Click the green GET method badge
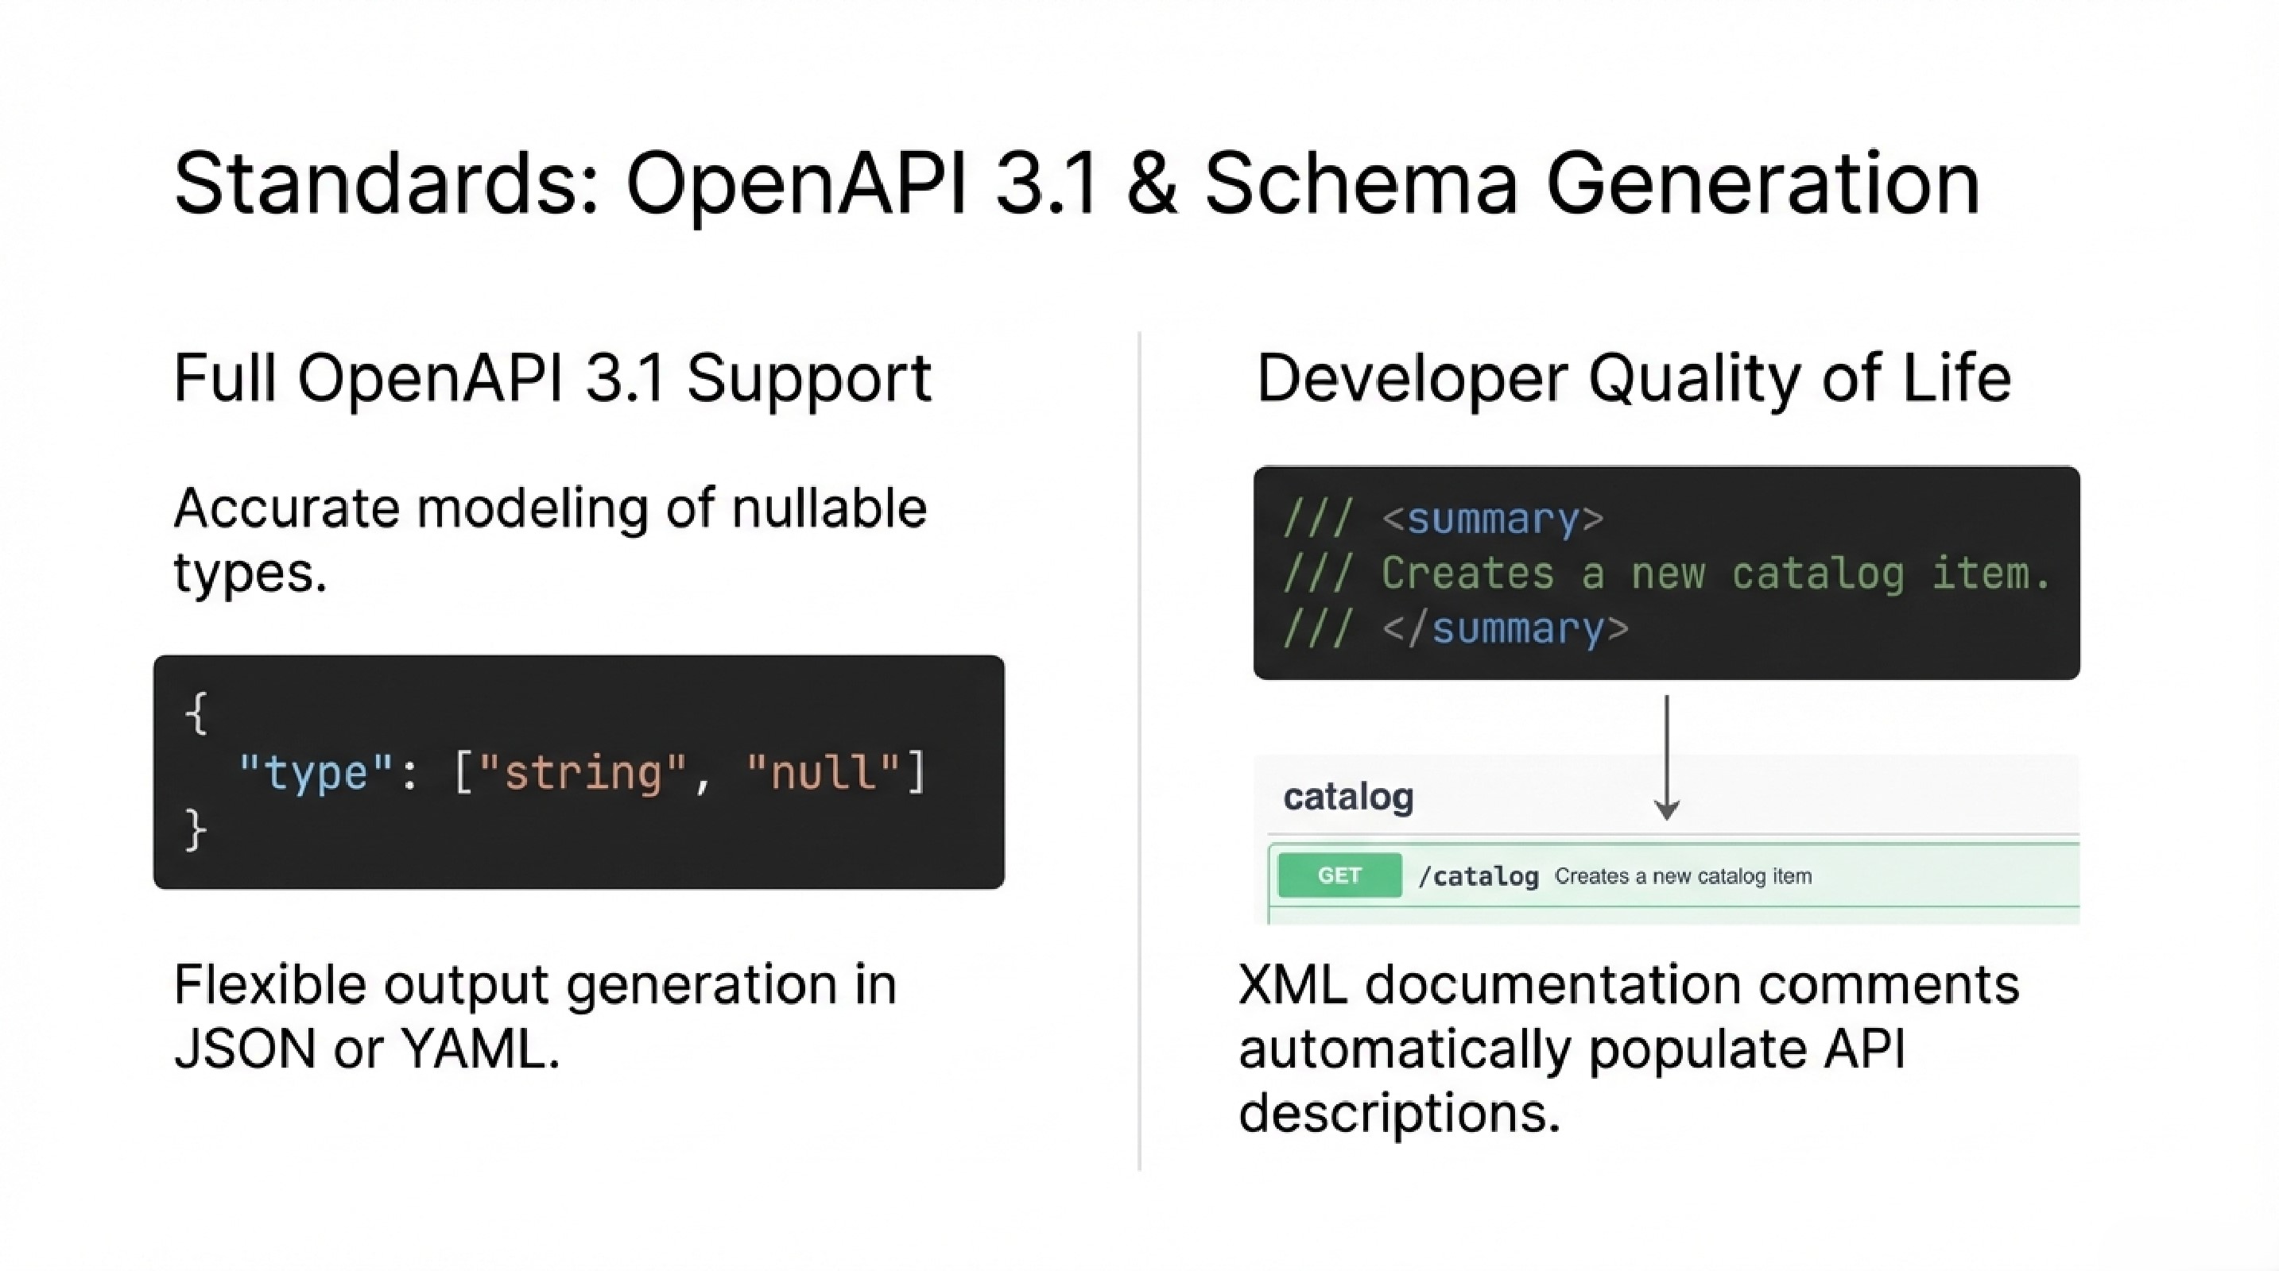This screenshot has height=1271, width=2279. coord(1339,875)
